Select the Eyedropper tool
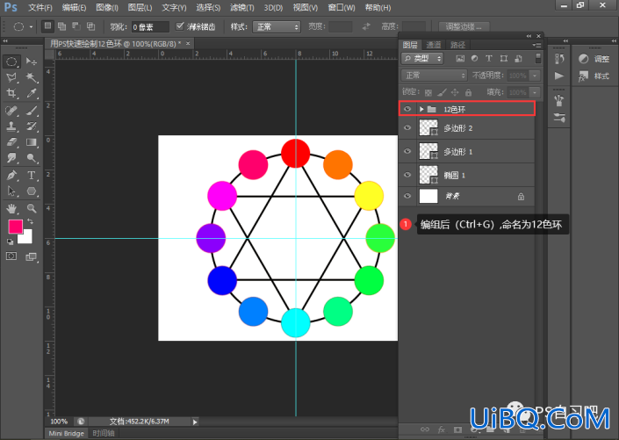The width and height of the screenshot is (619, 440). tap(32, 93)
